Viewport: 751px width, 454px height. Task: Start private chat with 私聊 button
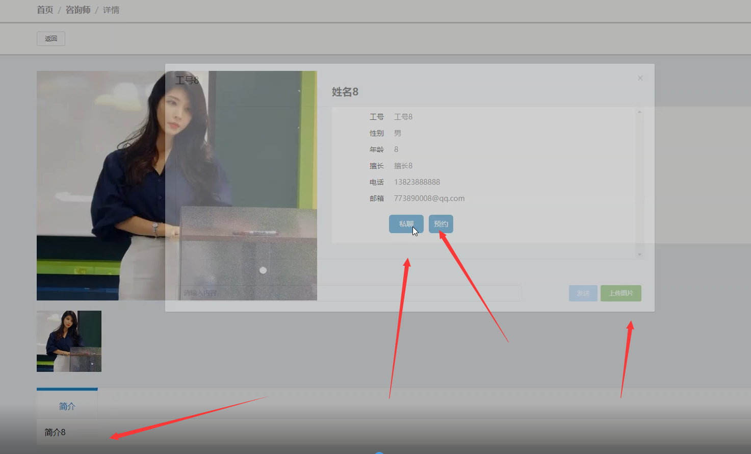click(406, 224)
